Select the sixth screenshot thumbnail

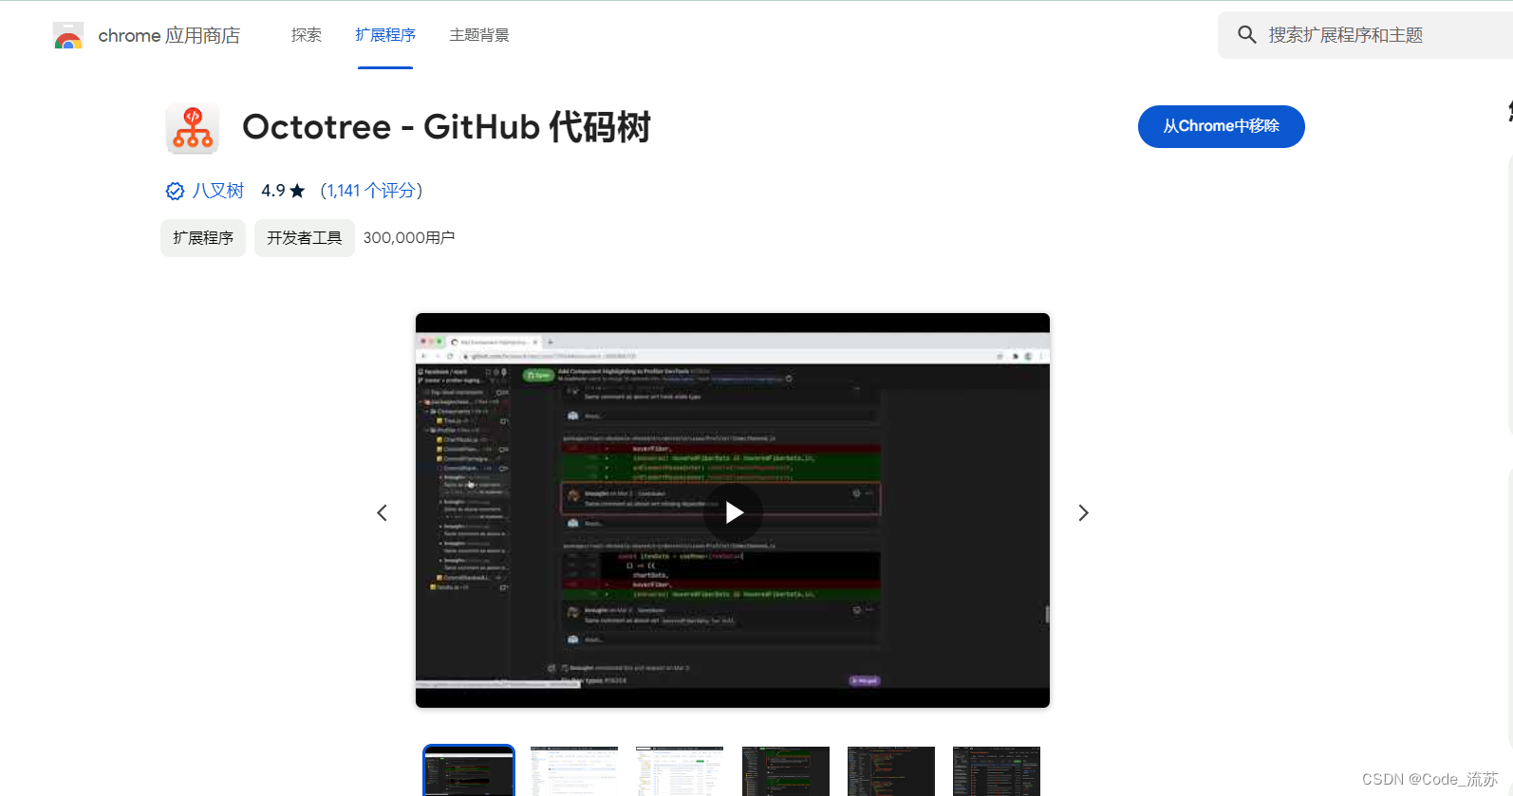coord(997,771)
